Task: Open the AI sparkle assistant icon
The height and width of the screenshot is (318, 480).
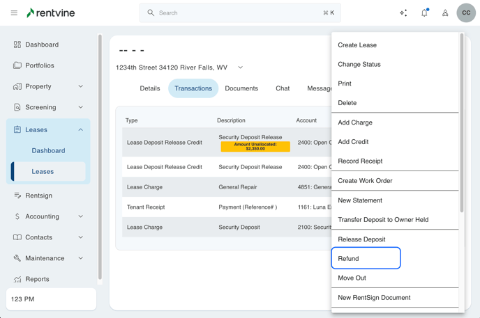Action: pyautogui.click(x=403, y=13)
